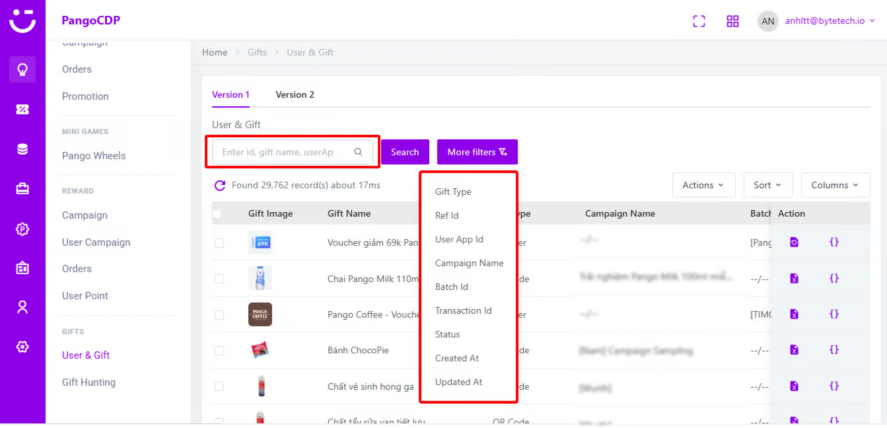
Task: Go to Home breadcrumb
Action: 215,52
